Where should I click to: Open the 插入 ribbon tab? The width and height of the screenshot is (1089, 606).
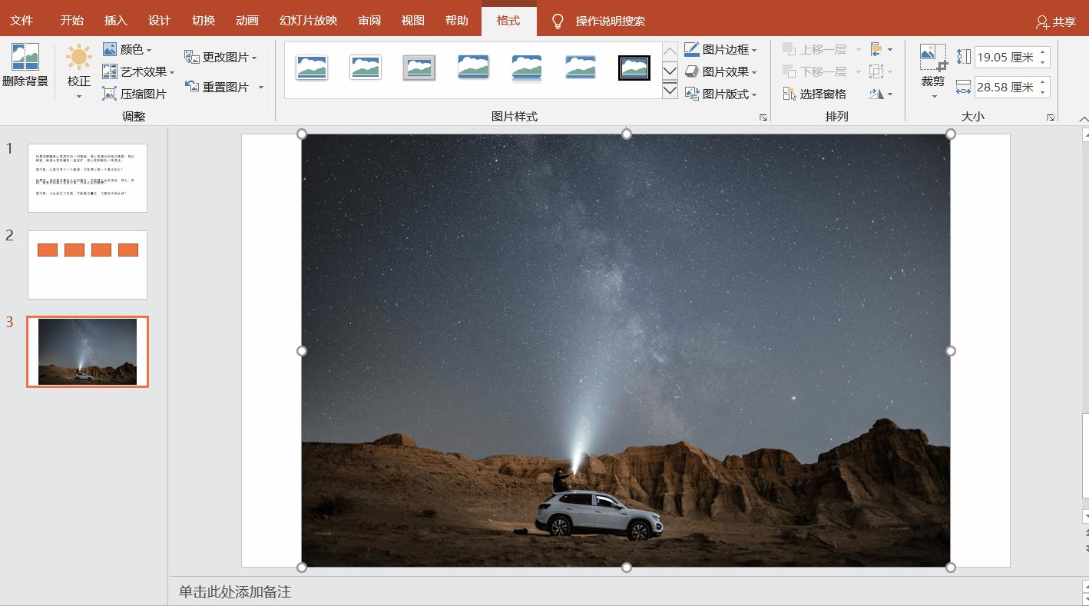click(116, 21)
